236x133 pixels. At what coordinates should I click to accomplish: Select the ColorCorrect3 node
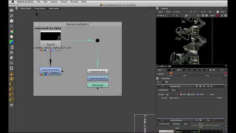(98, 78)
